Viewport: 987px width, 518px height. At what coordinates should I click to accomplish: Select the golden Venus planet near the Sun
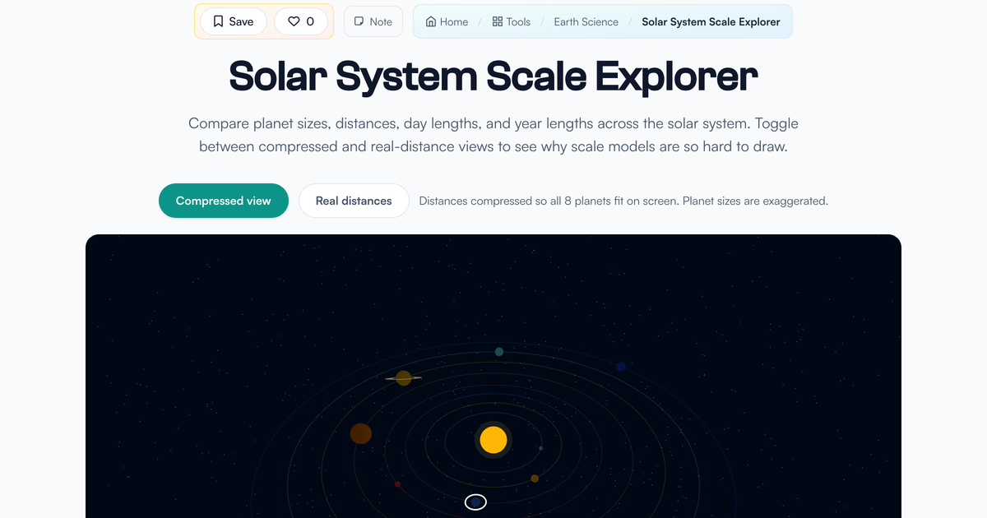(535, 479)
